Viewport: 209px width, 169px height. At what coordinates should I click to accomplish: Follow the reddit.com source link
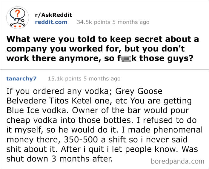point(51,22)
